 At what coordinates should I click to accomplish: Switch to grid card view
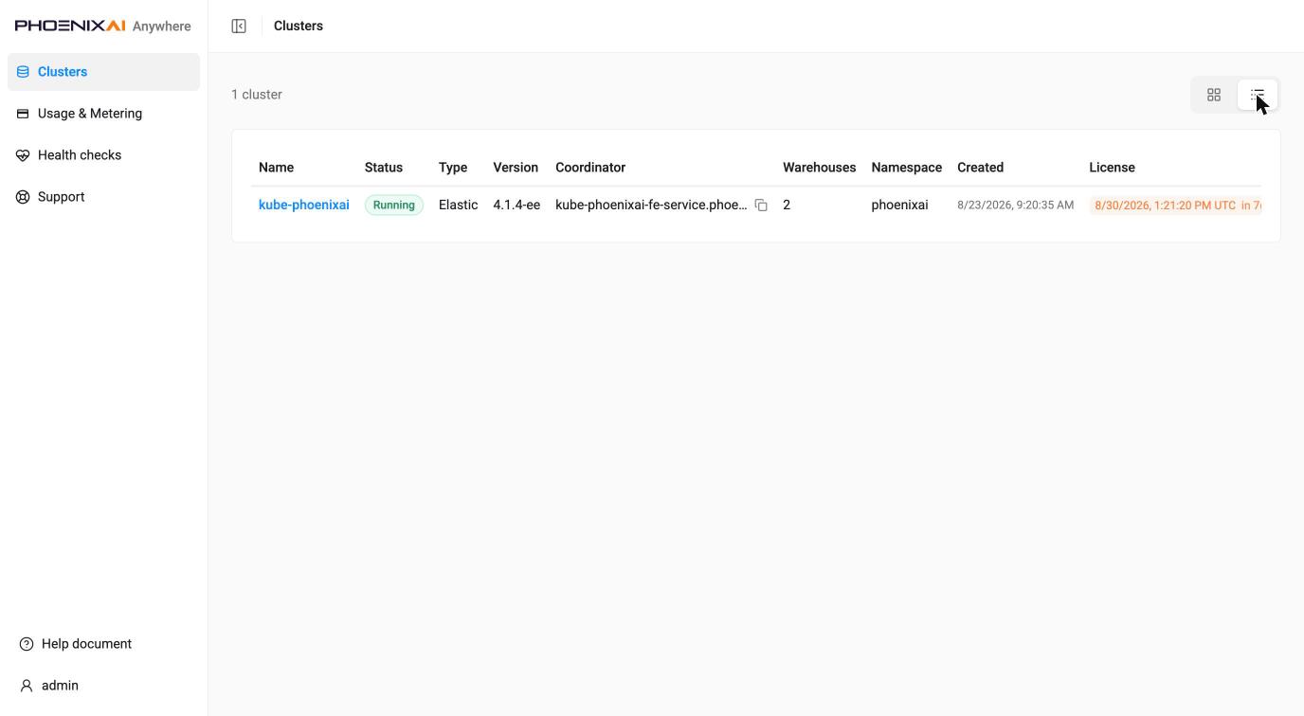click(1214, 95)
